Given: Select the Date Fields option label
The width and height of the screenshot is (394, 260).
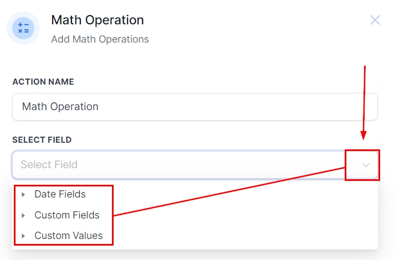Looking at the screenshot, I should (60, 194).
